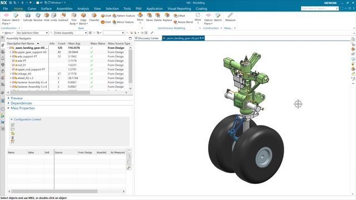Click the refresh icon beside the mass table
This screenshot has width=356, height=200.
click(x=128, y=151)
